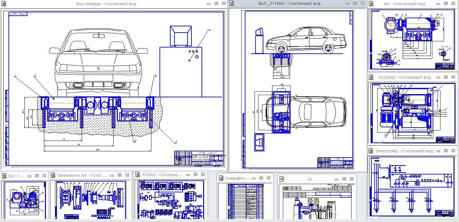Click the document icon of window 16

click(x=282, y=179)
